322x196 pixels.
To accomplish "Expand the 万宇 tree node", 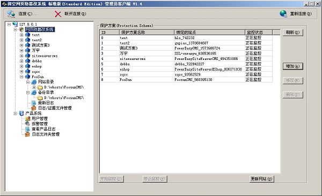I will [x=21, y=50].
